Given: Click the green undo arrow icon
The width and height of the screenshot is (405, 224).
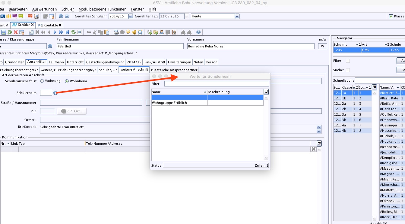Looking at the screenshot, I should (10, 32).
